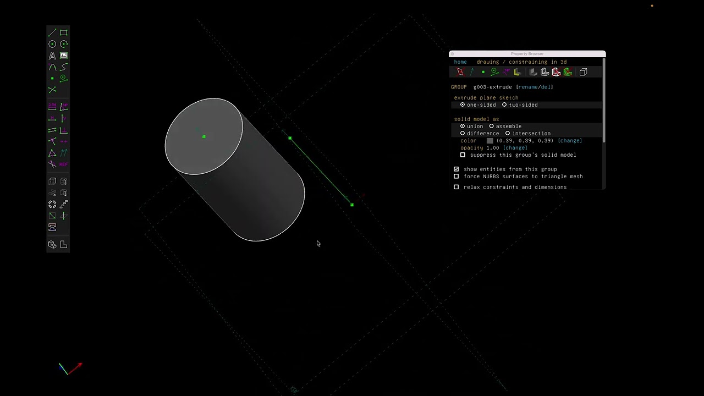
Task: Toggle REF reference dimension
Action: [x=64, y=164]
